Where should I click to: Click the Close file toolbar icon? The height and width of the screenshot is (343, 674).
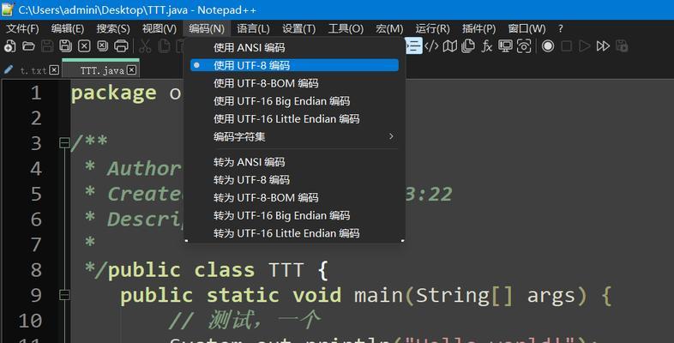pos(84,46)
